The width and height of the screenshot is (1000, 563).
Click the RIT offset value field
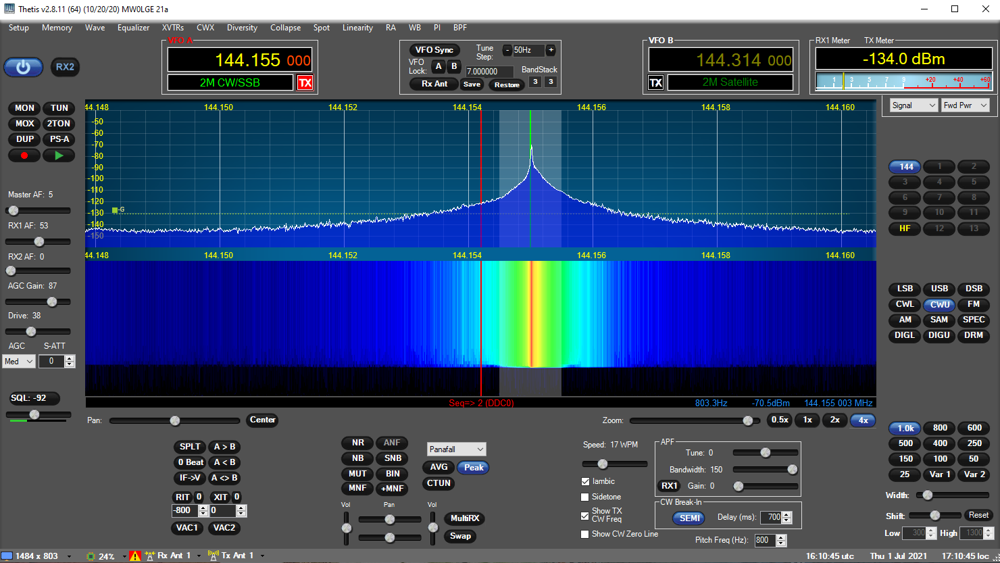click(185, 510)
